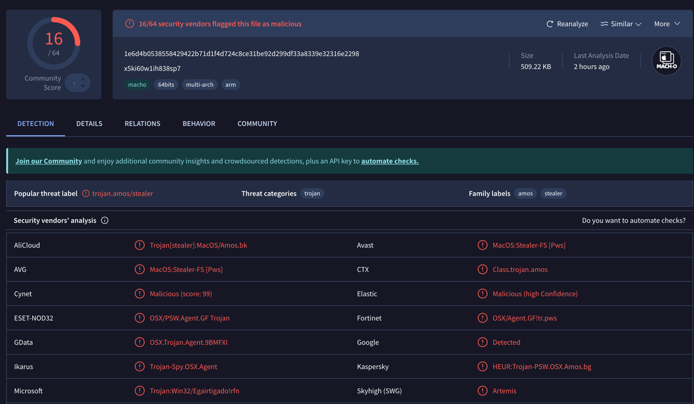
Task: Click the Fortinet detection alert icon
Action: [x=482, y=318]
